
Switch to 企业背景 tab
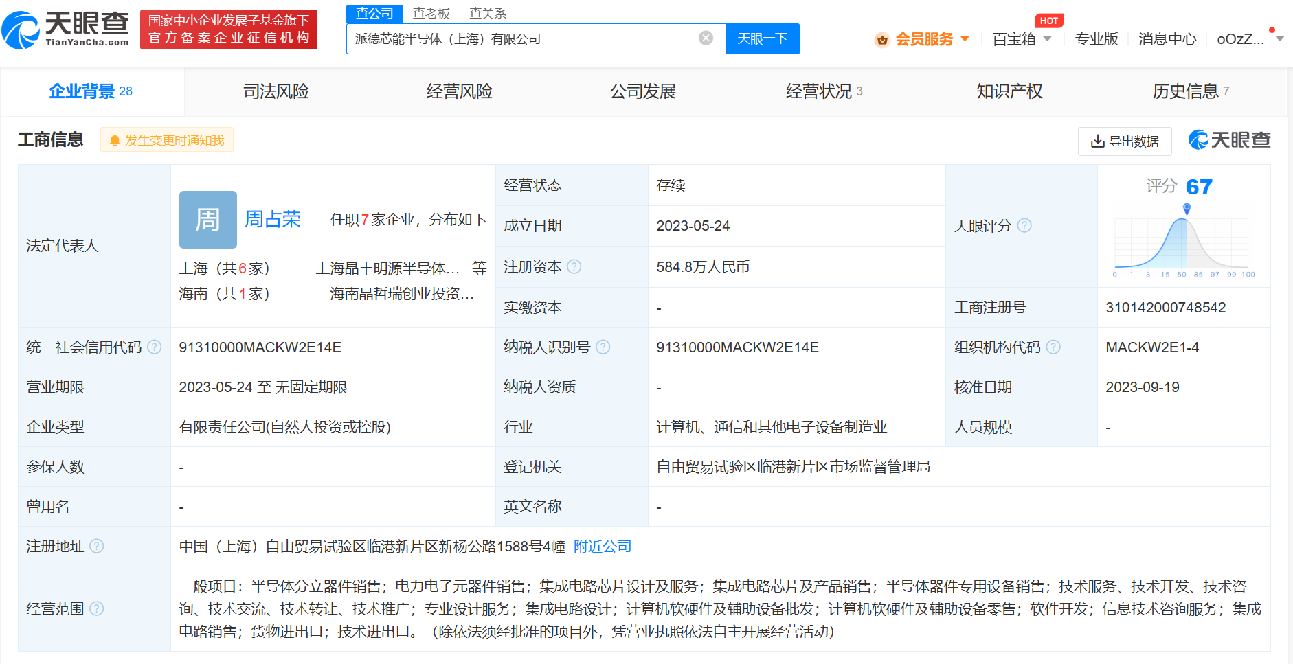pyautogui.click(x=91, y=91)
